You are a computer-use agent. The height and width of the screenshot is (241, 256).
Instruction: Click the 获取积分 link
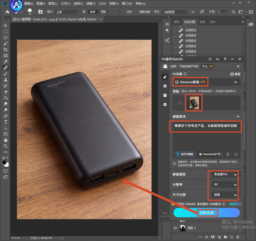click(235, 204)
